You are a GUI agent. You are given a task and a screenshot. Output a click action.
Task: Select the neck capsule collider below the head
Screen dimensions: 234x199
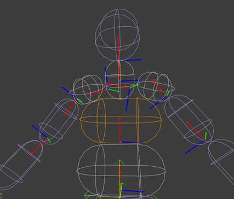point(120,80)
